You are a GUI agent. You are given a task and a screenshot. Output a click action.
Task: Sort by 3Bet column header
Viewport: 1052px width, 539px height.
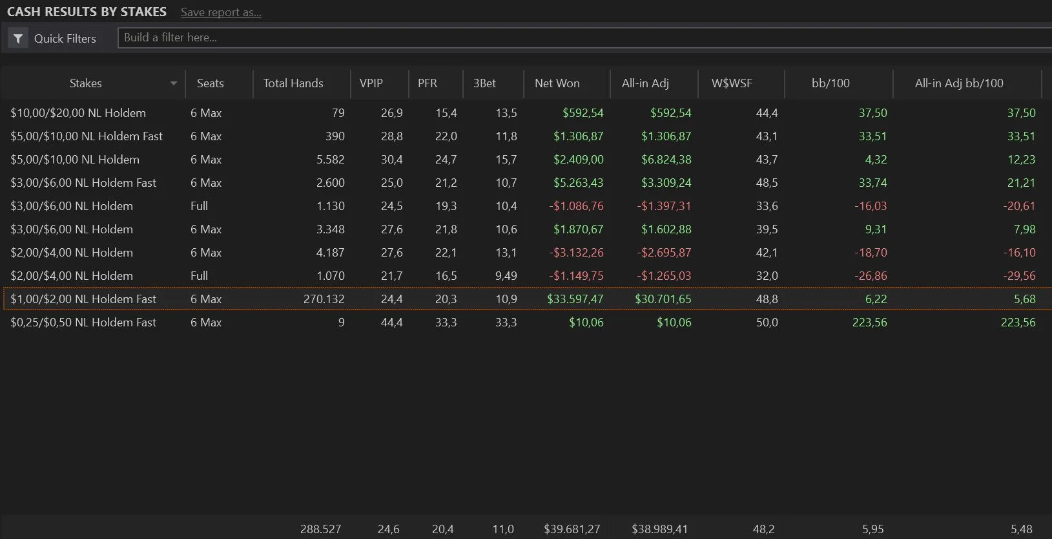point(484,83)
